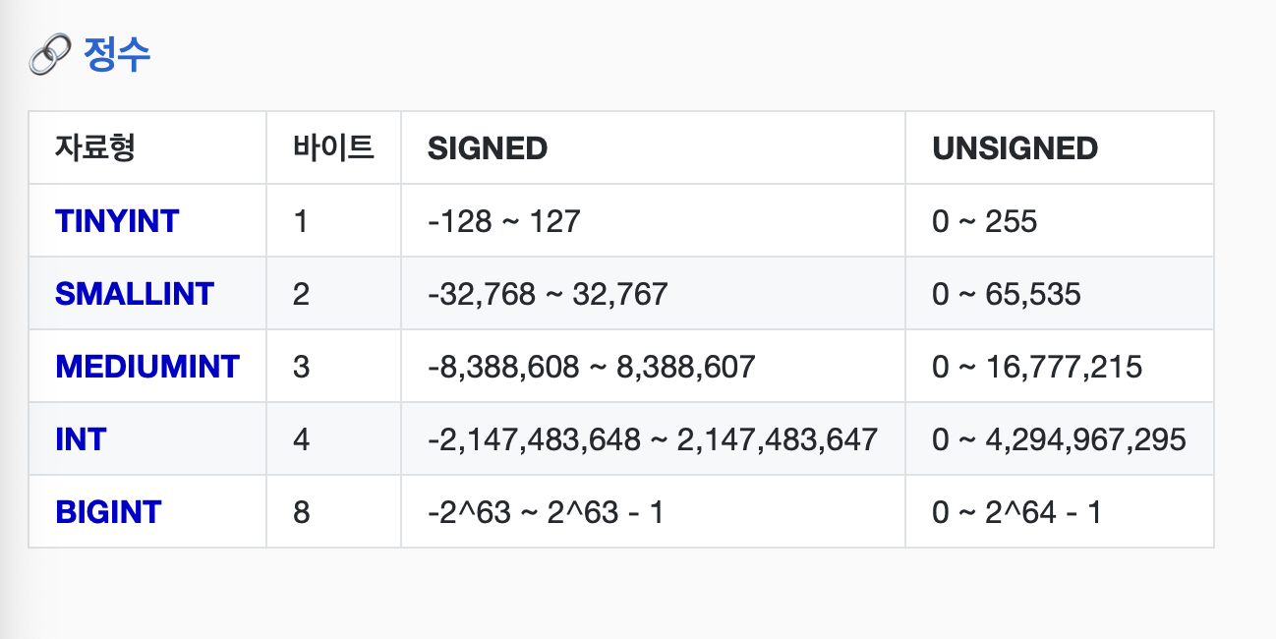Click the 정수 heading text

[x=118, y=55]
